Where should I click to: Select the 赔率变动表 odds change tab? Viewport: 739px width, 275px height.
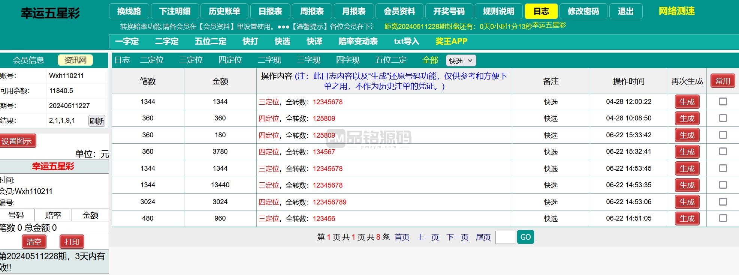coord(358,41)
